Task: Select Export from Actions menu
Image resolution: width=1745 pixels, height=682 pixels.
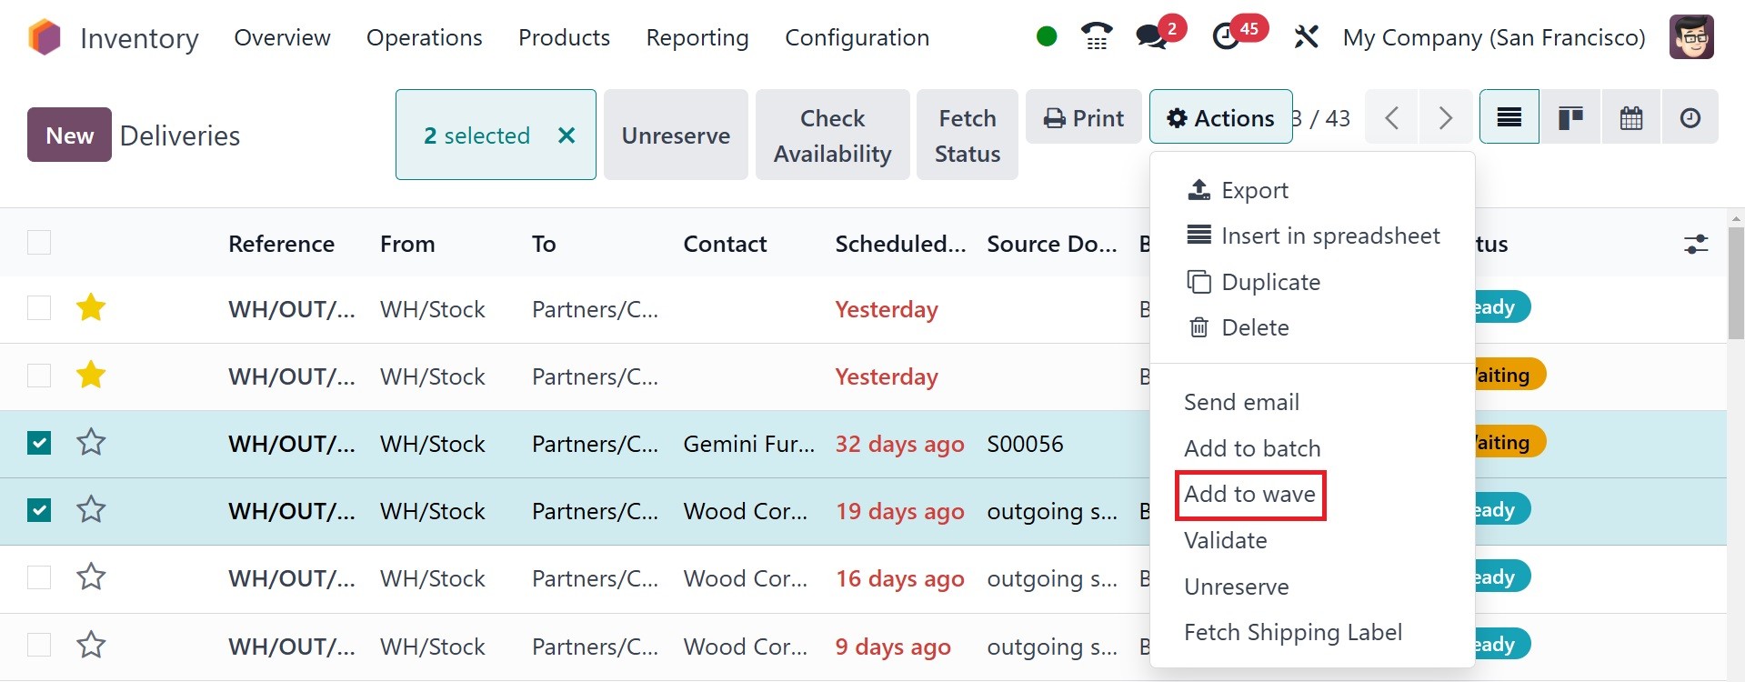Action: [1254, 190]
